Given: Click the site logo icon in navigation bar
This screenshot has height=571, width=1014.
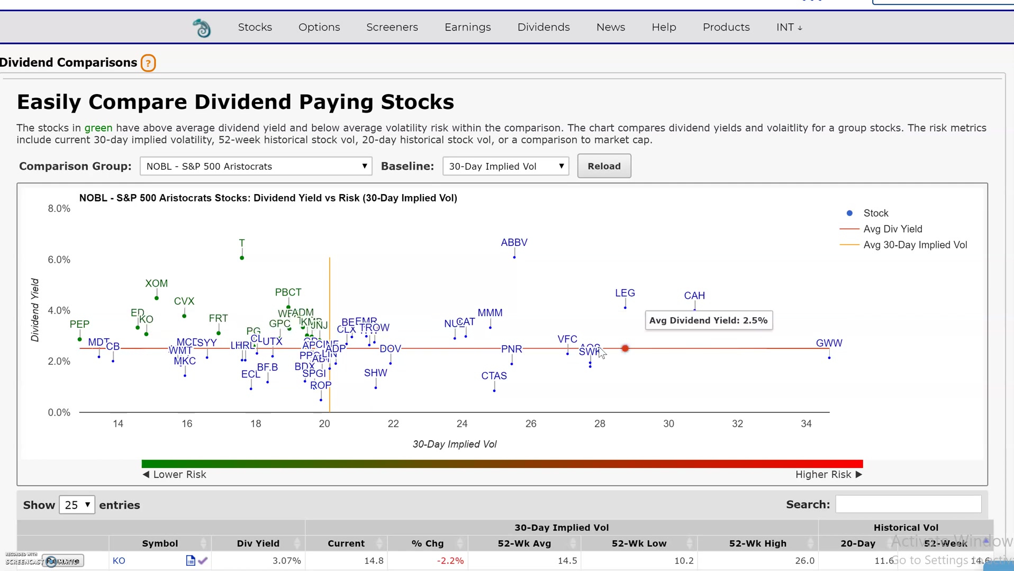Looking at the screenshot, I should [202, 27].
